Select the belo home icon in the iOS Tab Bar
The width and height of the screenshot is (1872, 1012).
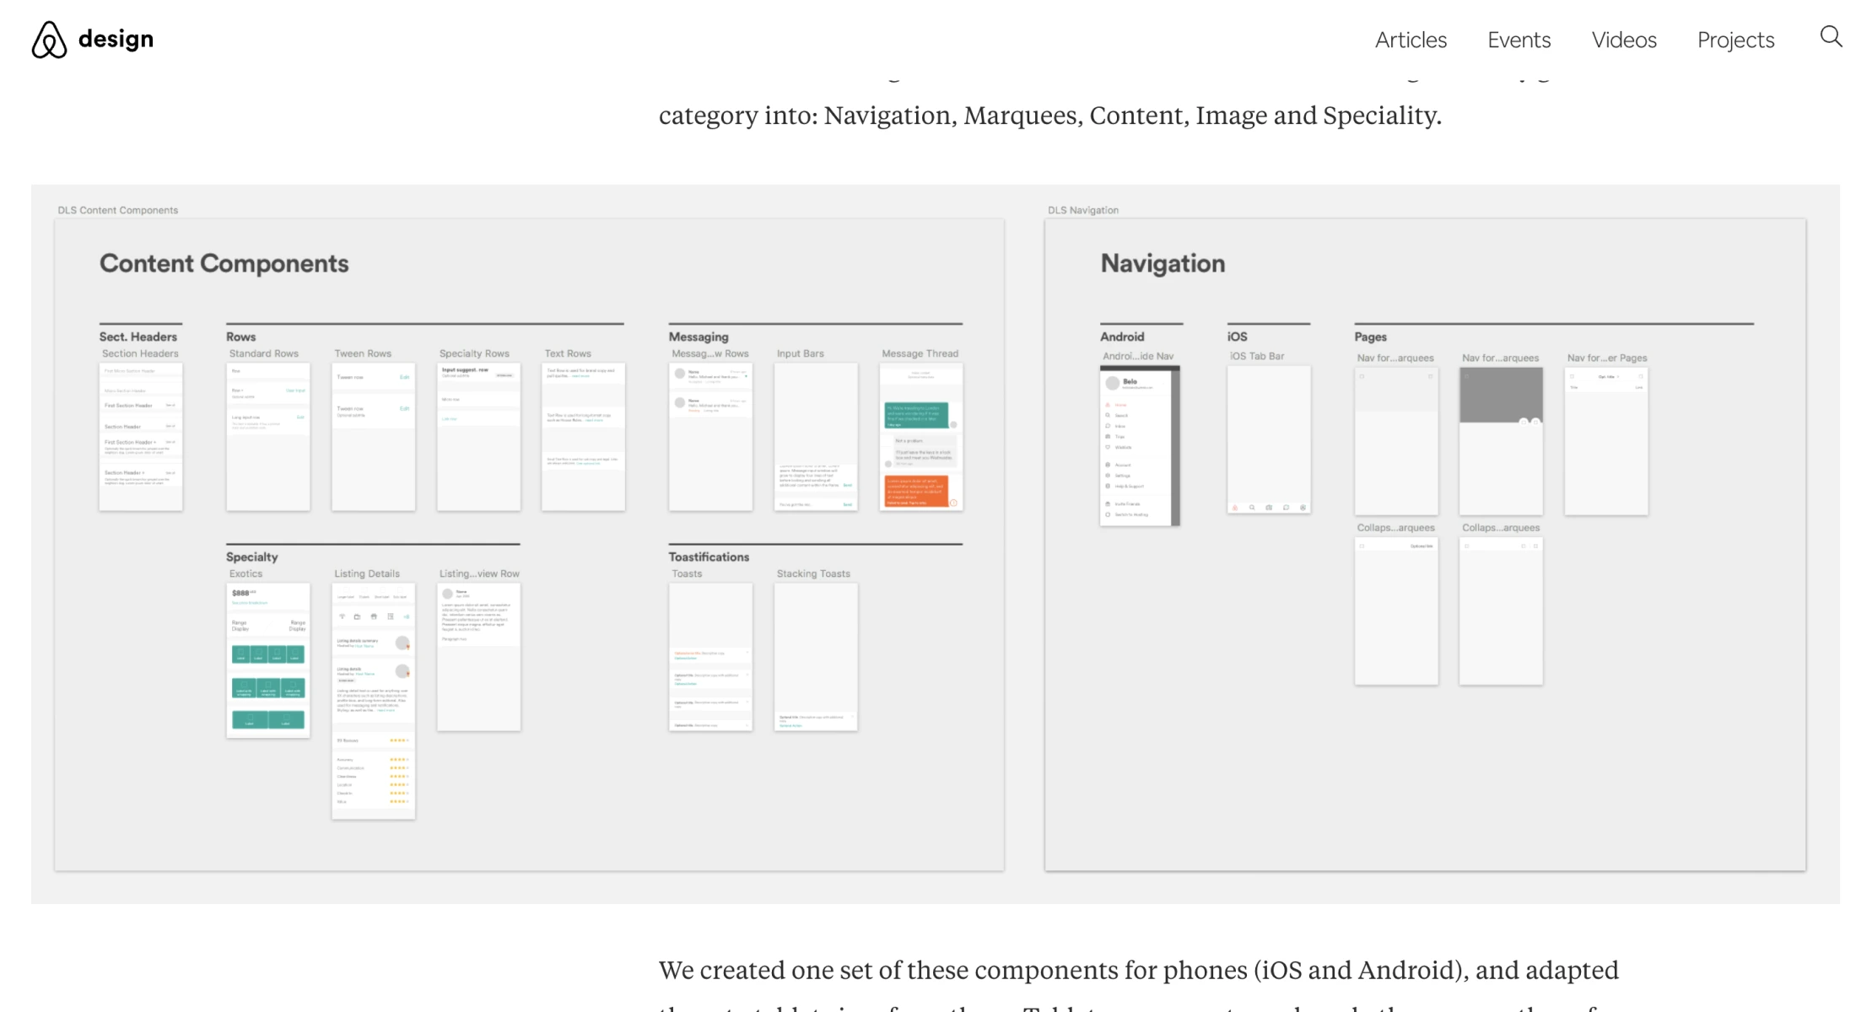click(x=1235, y=508)
